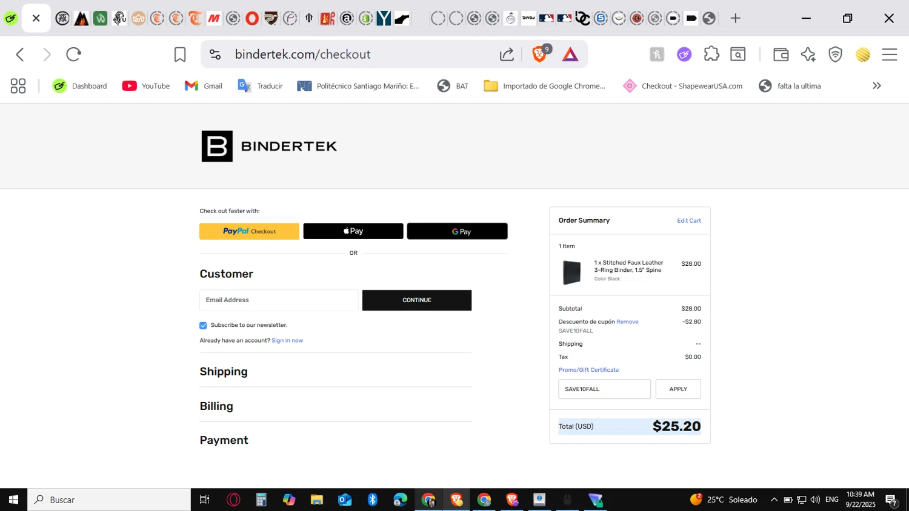Close the current checkout tab
The width and height of the screenshot is (909, 511).
[36, 18]
